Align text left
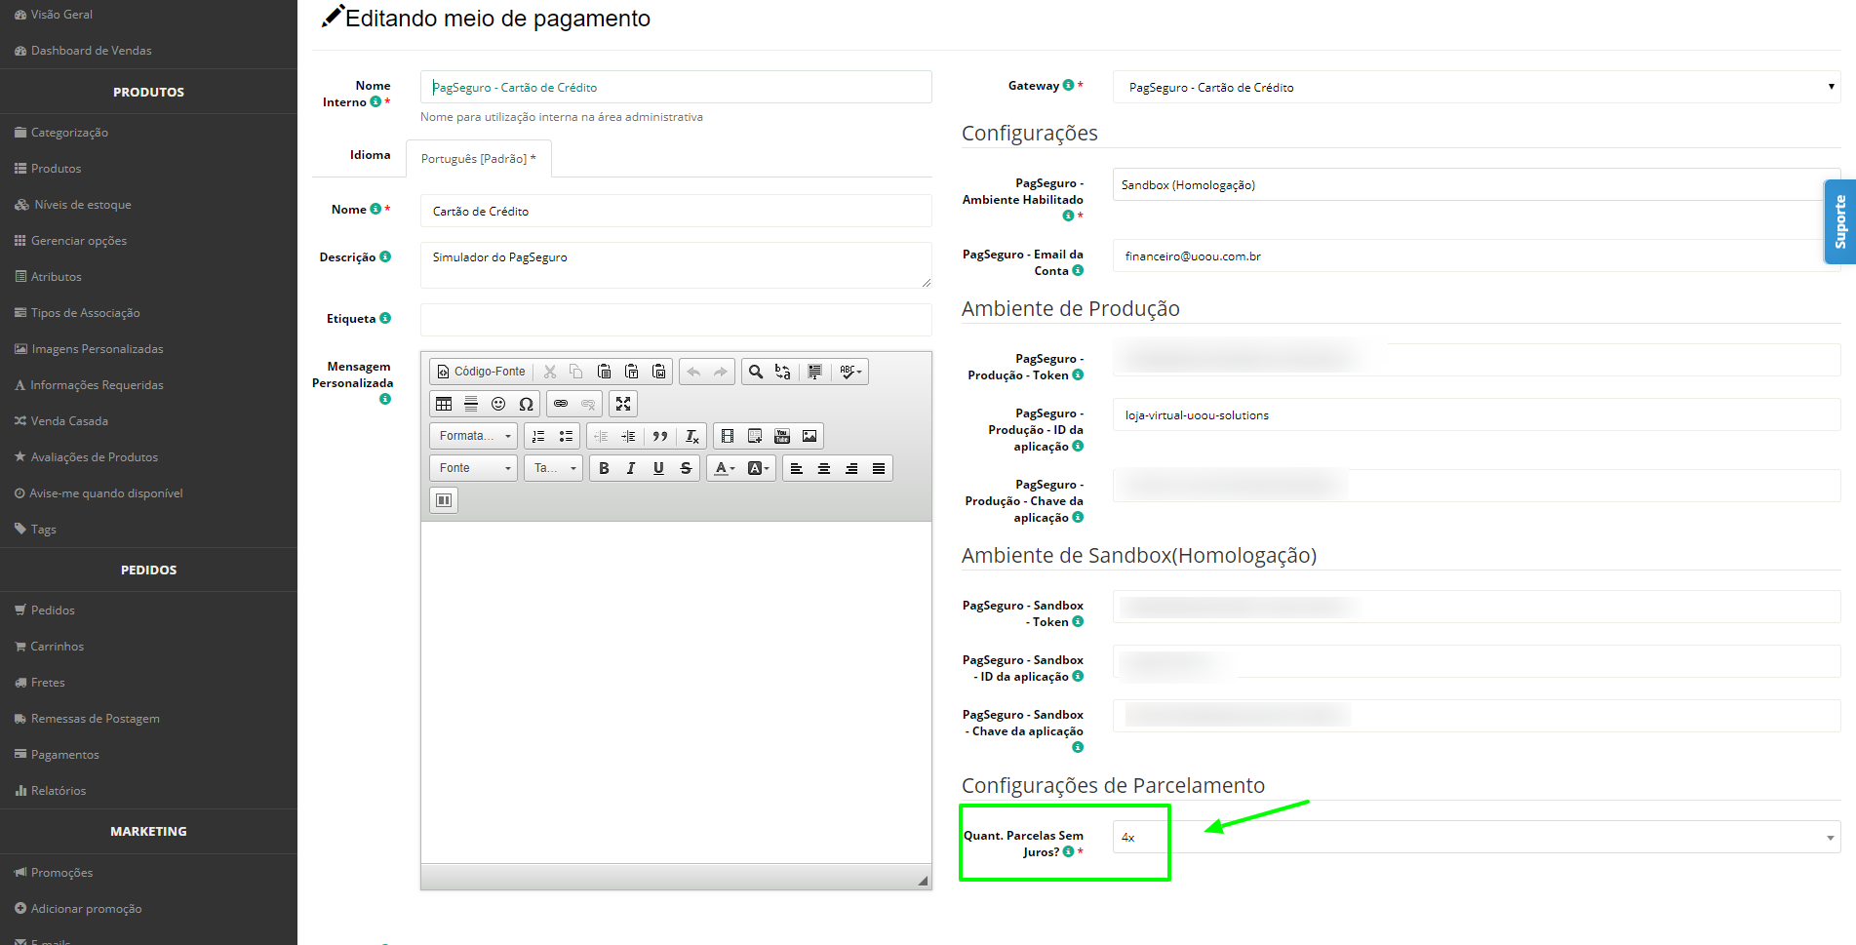This screenshot has width=1856, height=945. 796,468
